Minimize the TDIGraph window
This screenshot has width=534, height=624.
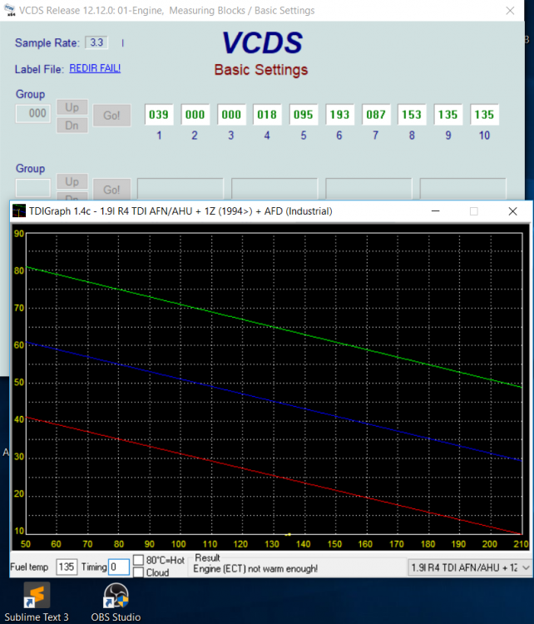pos(435,211)
